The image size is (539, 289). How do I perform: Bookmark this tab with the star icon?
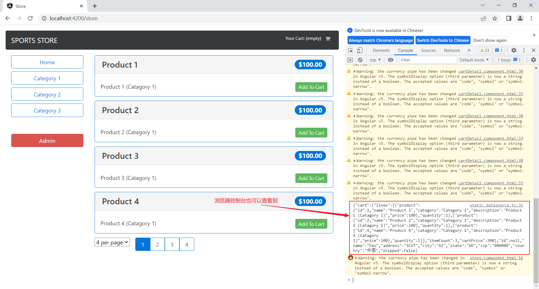[495, 18]
